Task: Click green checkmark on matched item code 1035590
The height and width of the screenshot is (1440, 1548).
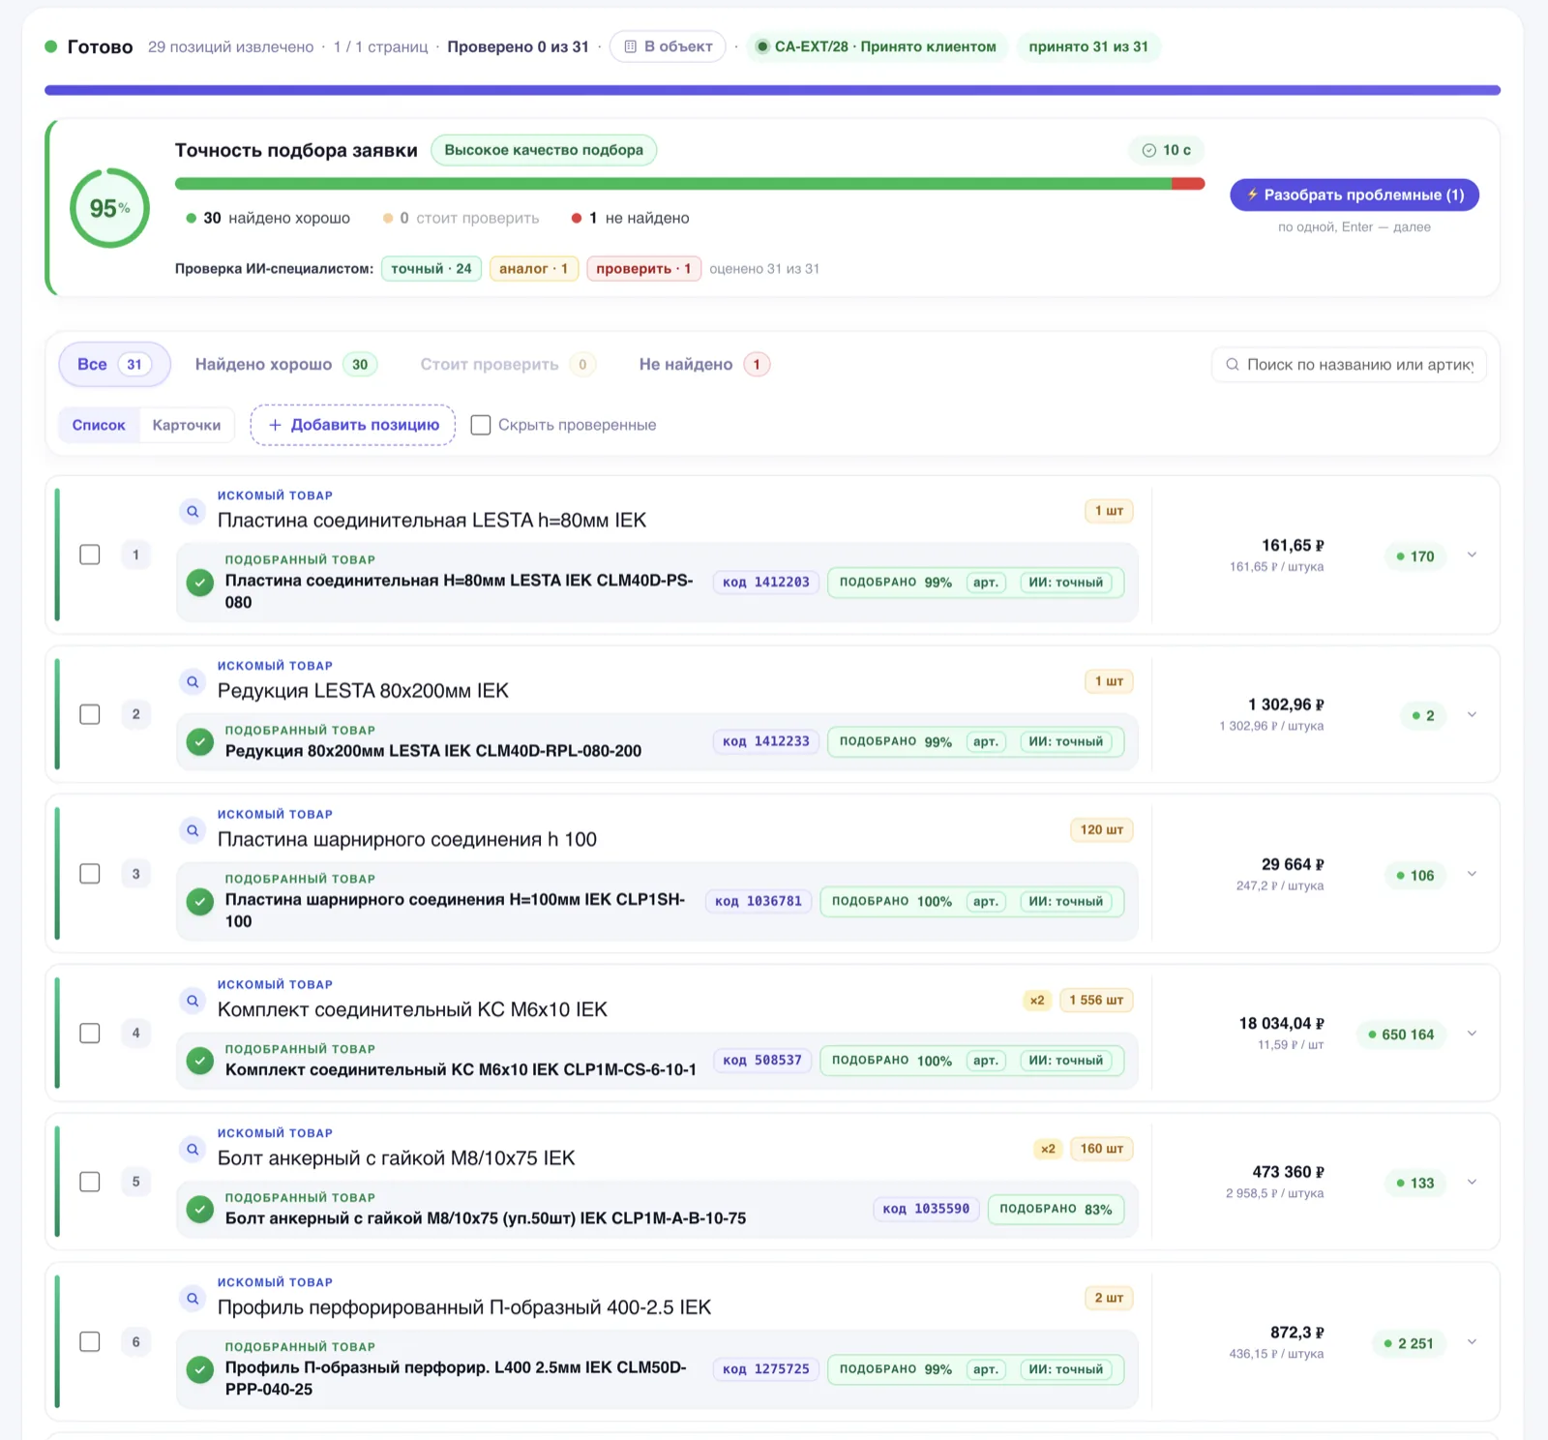Action: pyautogui.click(x=200, y=1210)
